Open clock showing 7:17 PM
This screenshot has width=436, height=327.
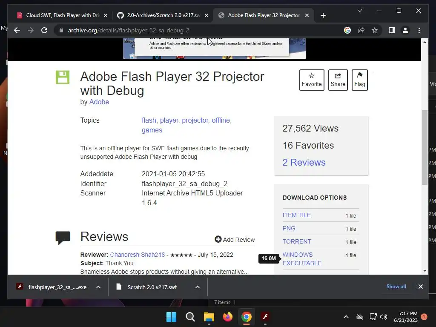(406, 317)
